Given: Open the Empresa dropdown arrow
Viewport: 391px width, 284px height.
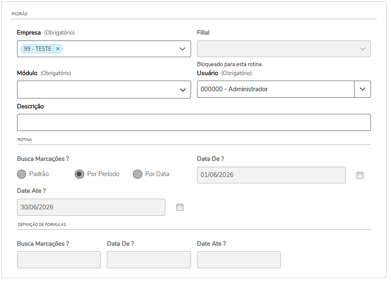Looking at the screenshot, I should pos(182,49).
